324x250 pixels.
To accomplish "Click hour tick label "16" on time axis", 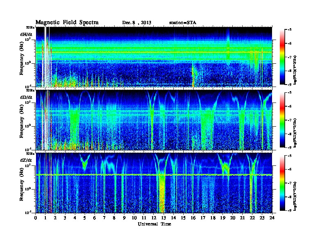I will (193, 218).
